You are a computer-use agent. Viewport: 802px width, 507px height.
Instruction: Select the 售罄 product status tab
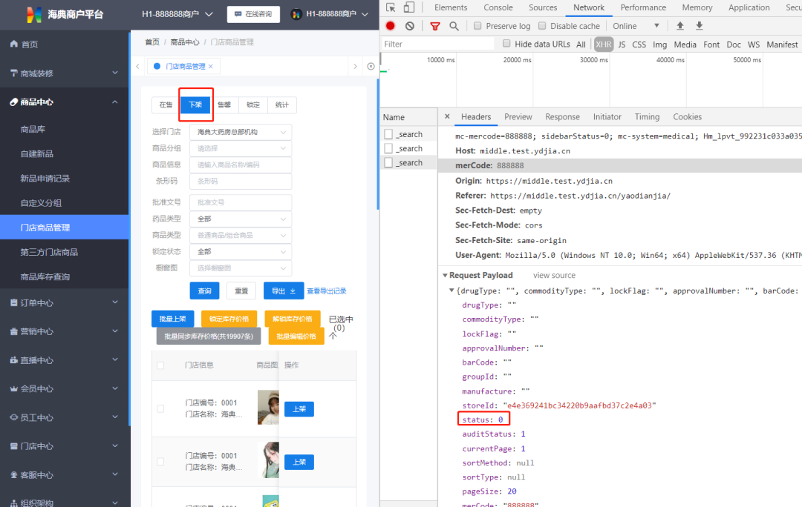[x=224, y=105]
